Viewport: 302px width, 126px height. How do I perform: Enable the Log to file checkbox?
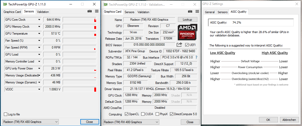click(x=5, y=114)
